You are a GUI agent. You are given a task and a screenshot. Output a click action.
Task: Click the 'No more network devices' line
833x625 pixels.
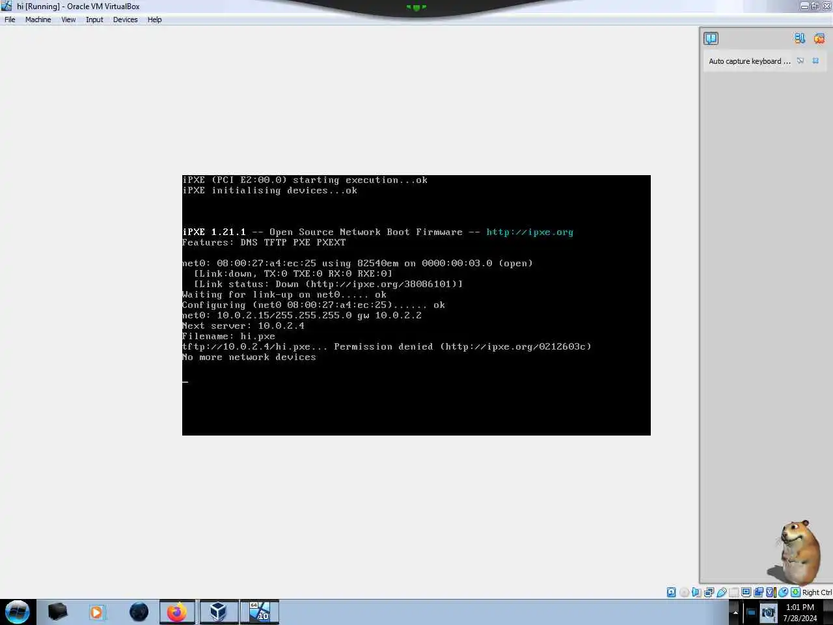tap(249, 357)
